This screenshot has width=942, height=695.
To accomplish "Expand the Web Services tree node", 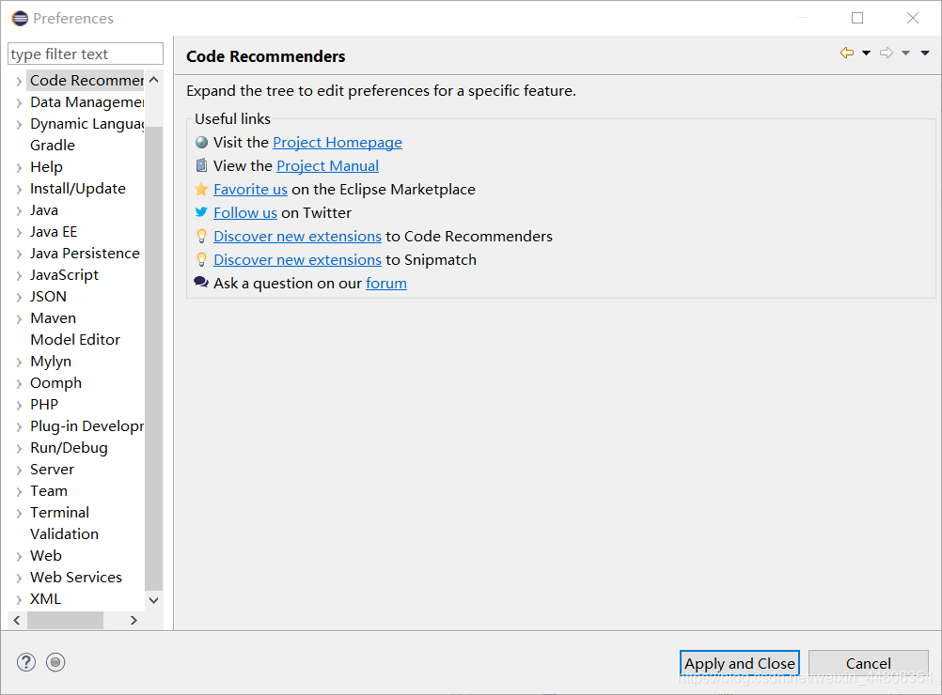I will point(19,578).
